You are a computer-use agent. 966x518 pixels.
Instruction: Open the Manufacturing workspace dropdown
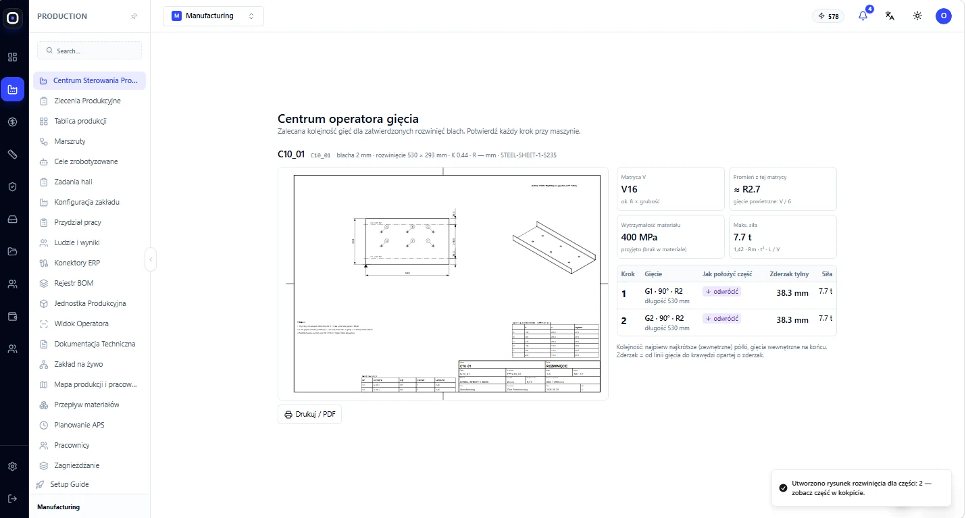click(x=213, y=16)
